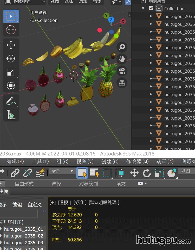
Task: Click the [透视] viewport label
Action: click(x=64, y=202)
